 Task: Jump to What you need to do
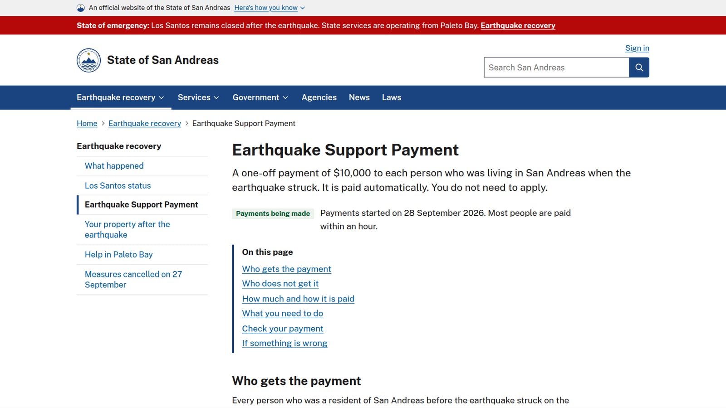[x=283, y=313]
